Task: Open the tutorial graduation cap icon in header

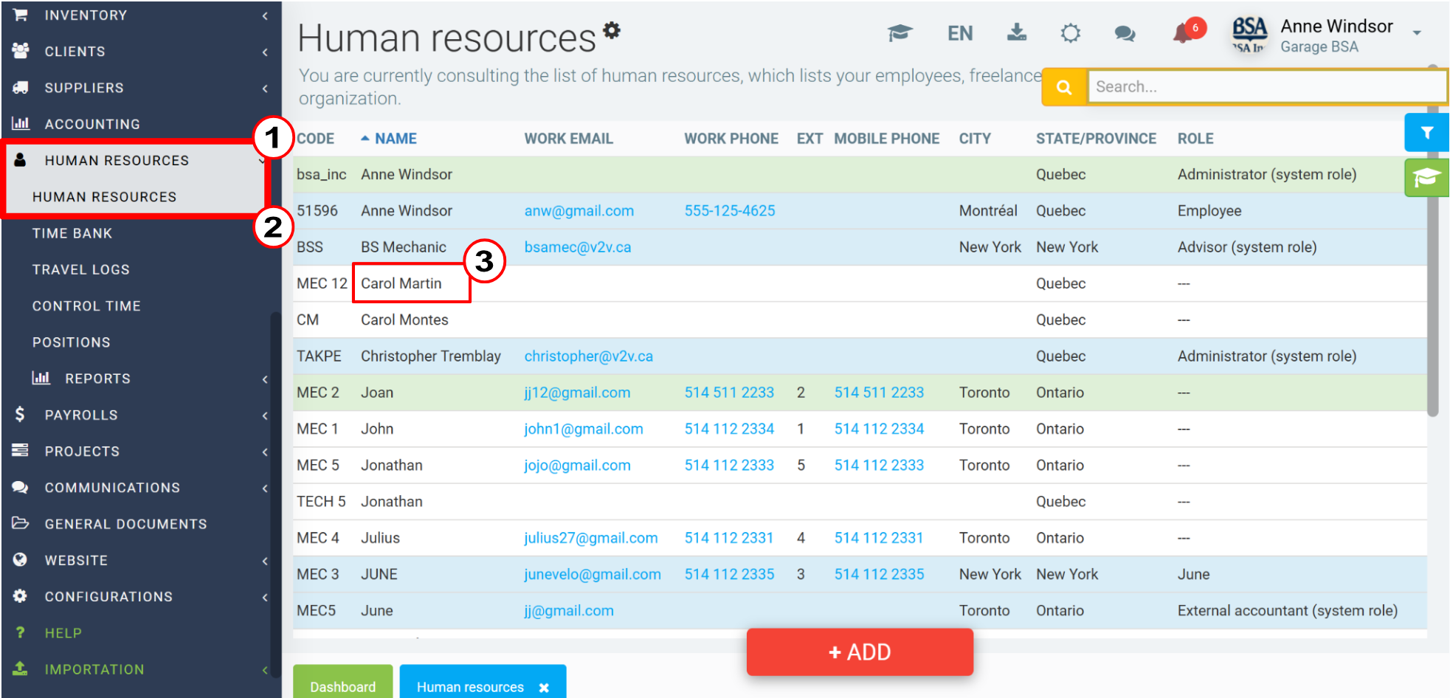Action: [x=900, y=34]
